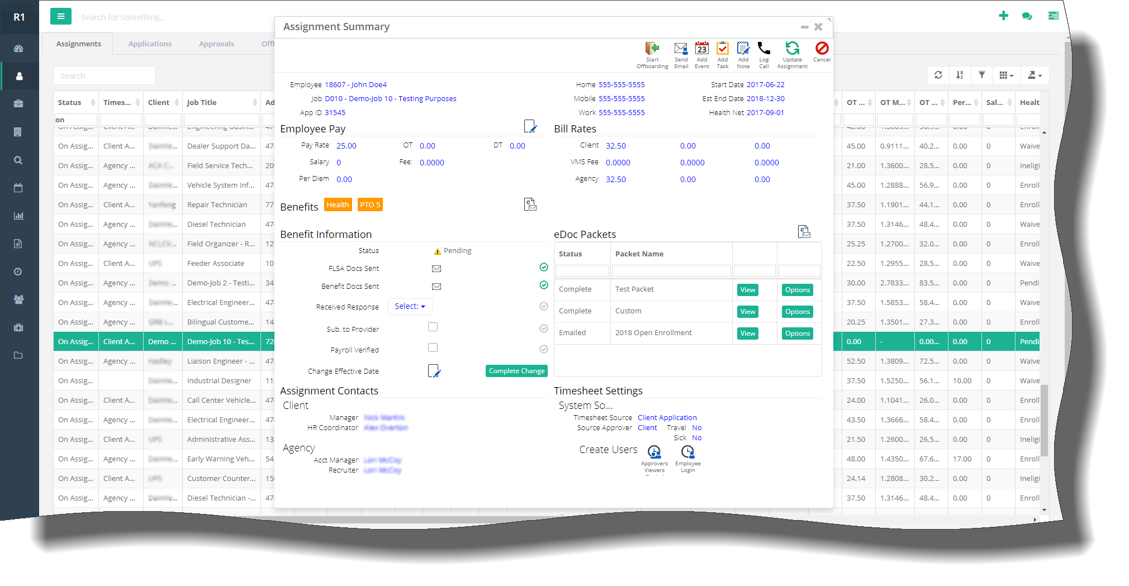Image resolution: width=1129 pixels, height=586 pixels.
Task: Sort by Status column arrows
Action: (93, 102)
